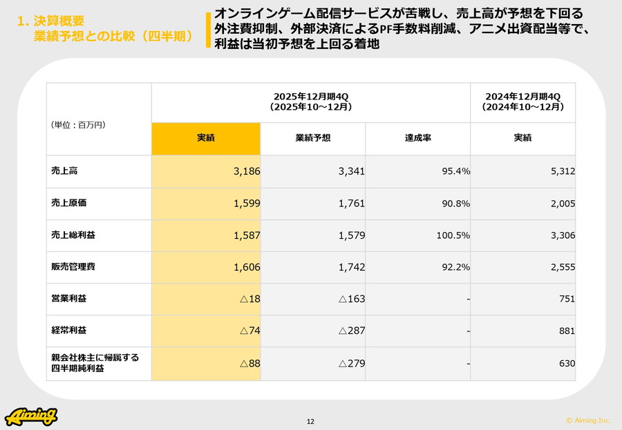Select the 達成率 column header
The image size is (622, 430).
[x=417, y=138]
